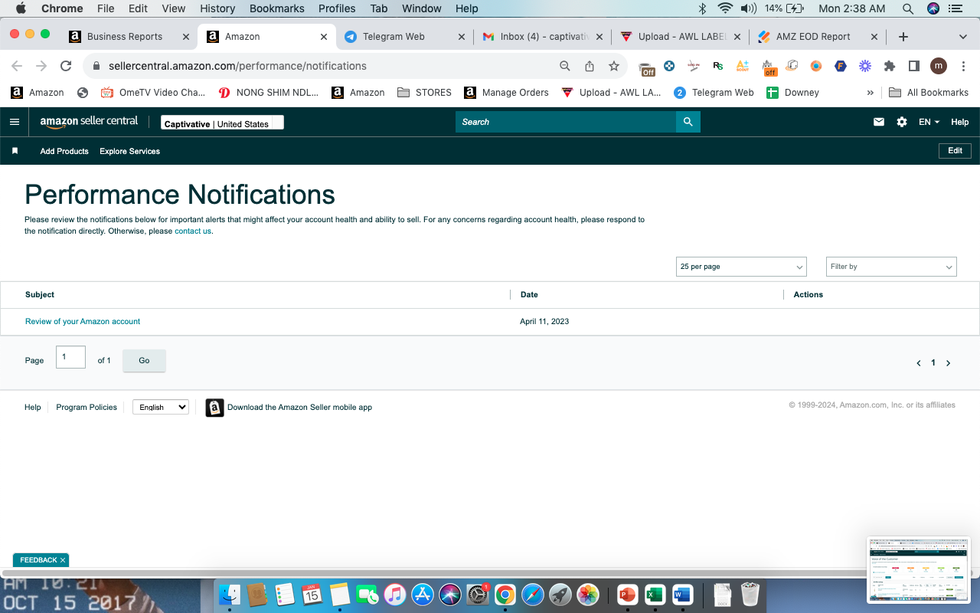
Task: Go to the next notifications page arrow
Action: coord(948,363)
